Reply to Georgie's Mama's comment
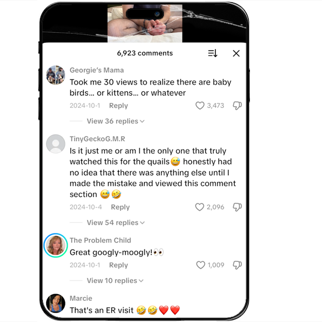The height and width of the screenshot is (322, 322). coord(118,106)
